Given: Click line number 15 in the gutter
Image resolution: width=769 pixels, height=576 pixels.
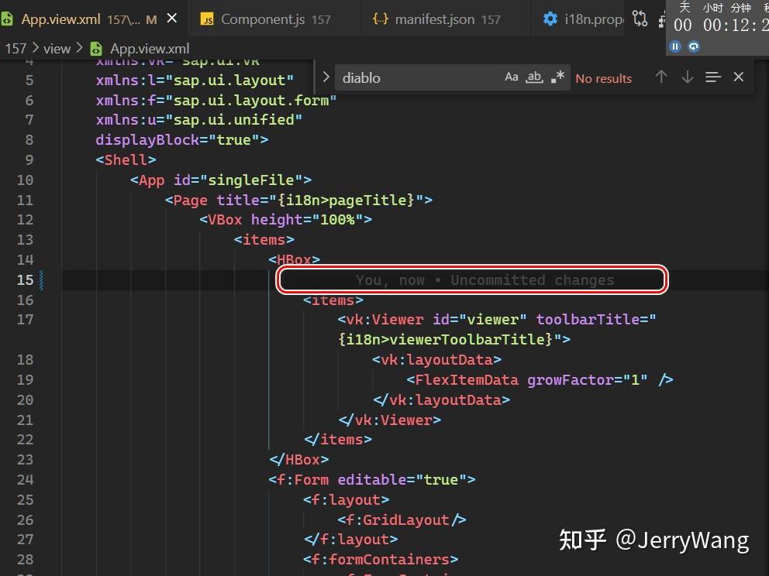Looking at the screenshot, I should (x=25, y=279).
